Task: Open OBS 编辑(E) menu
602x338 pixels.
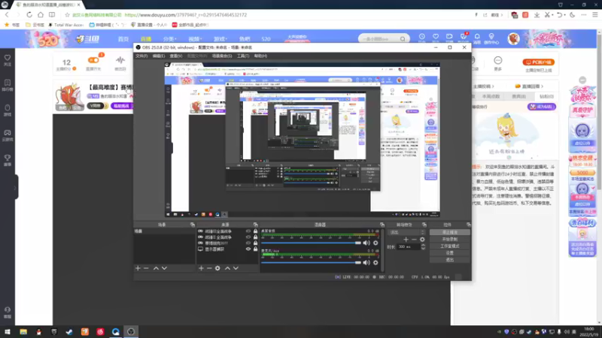Action: point(159,56)
